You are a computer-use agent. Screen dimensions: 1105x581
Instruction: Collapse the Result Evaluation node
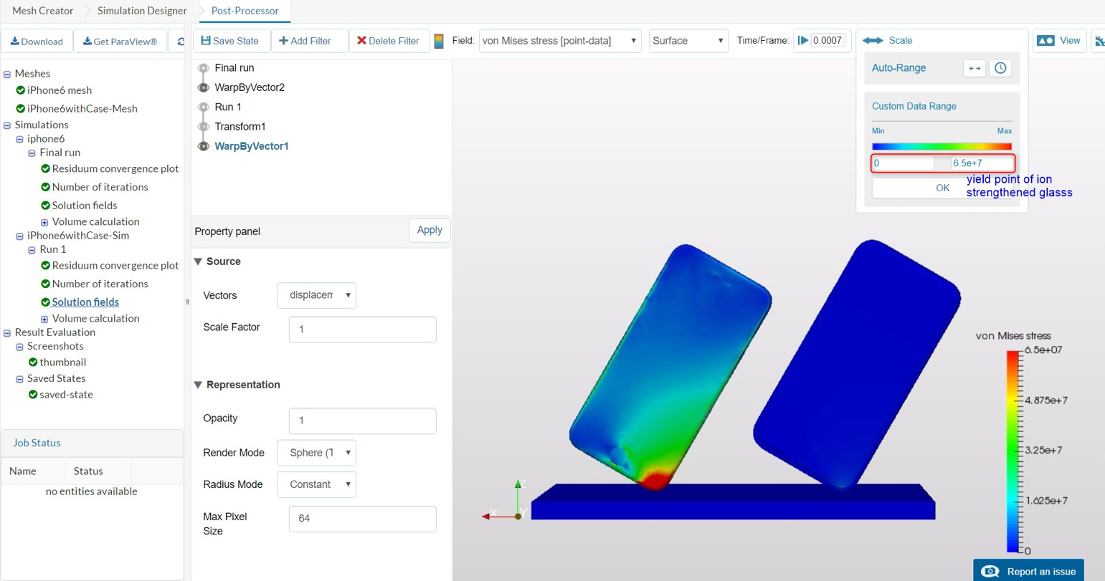(x=7, y=332)
